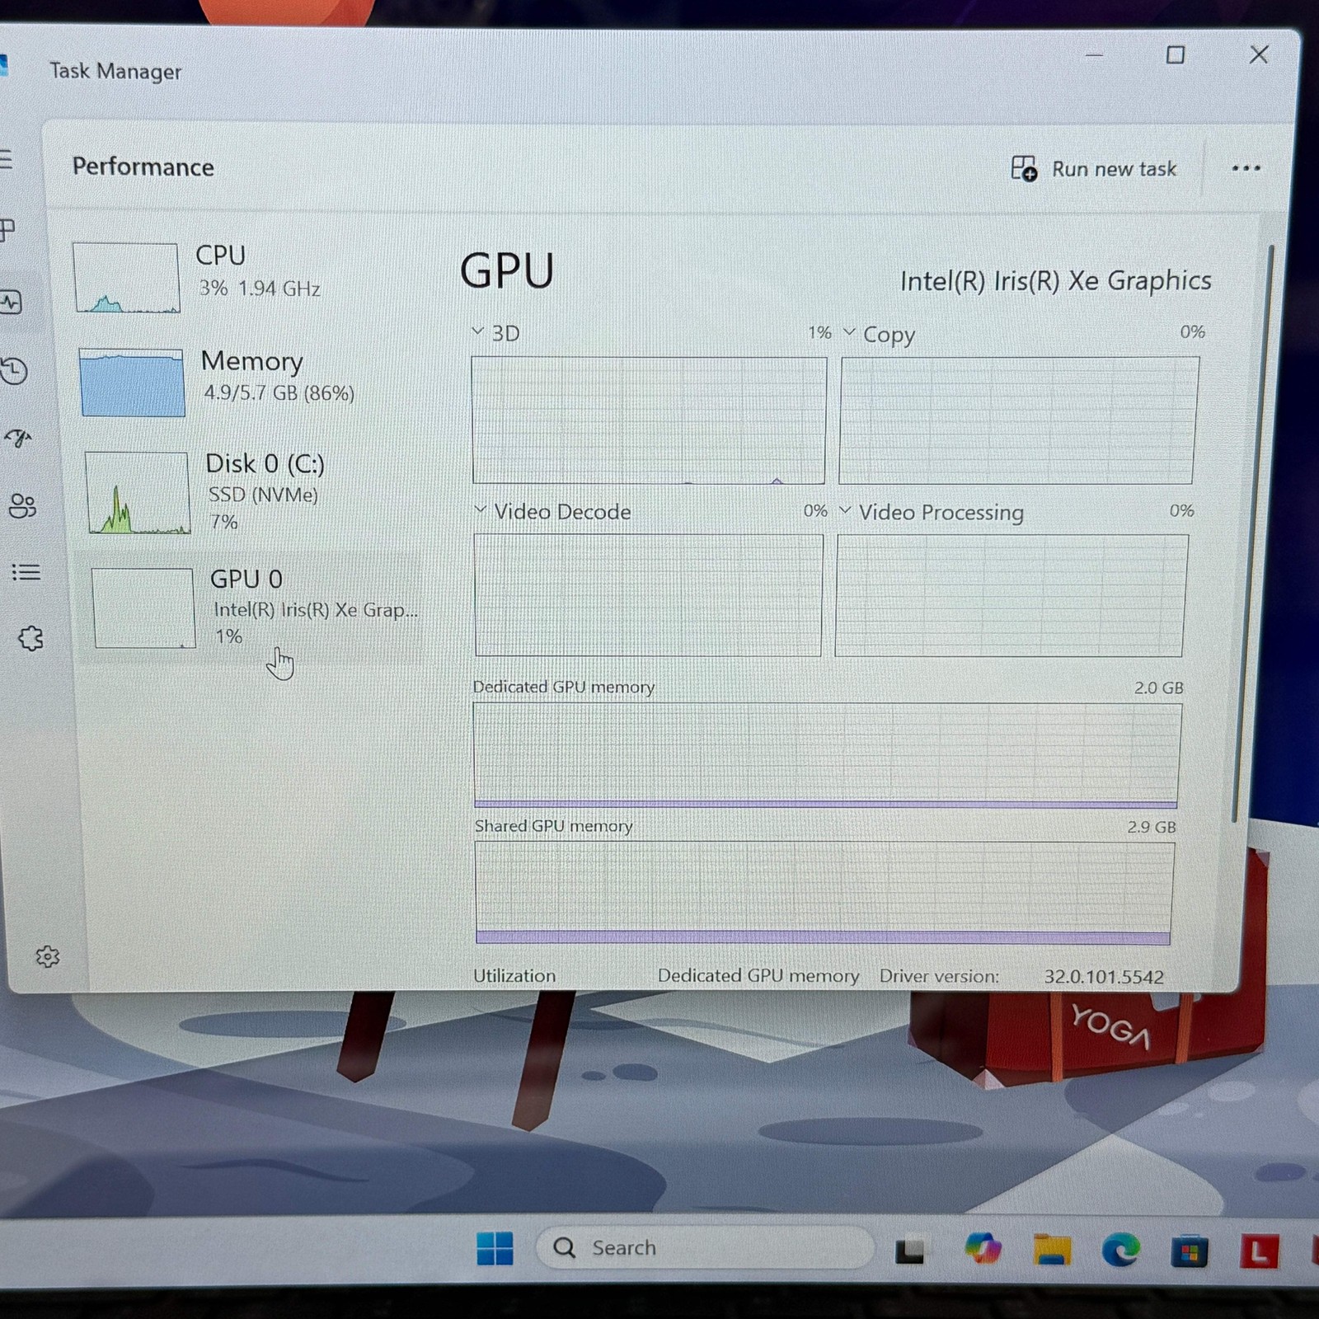Click the Memory mini graph thumbnail
The height and width of the screenshot is (1319, 1319).
pos(131,382)
